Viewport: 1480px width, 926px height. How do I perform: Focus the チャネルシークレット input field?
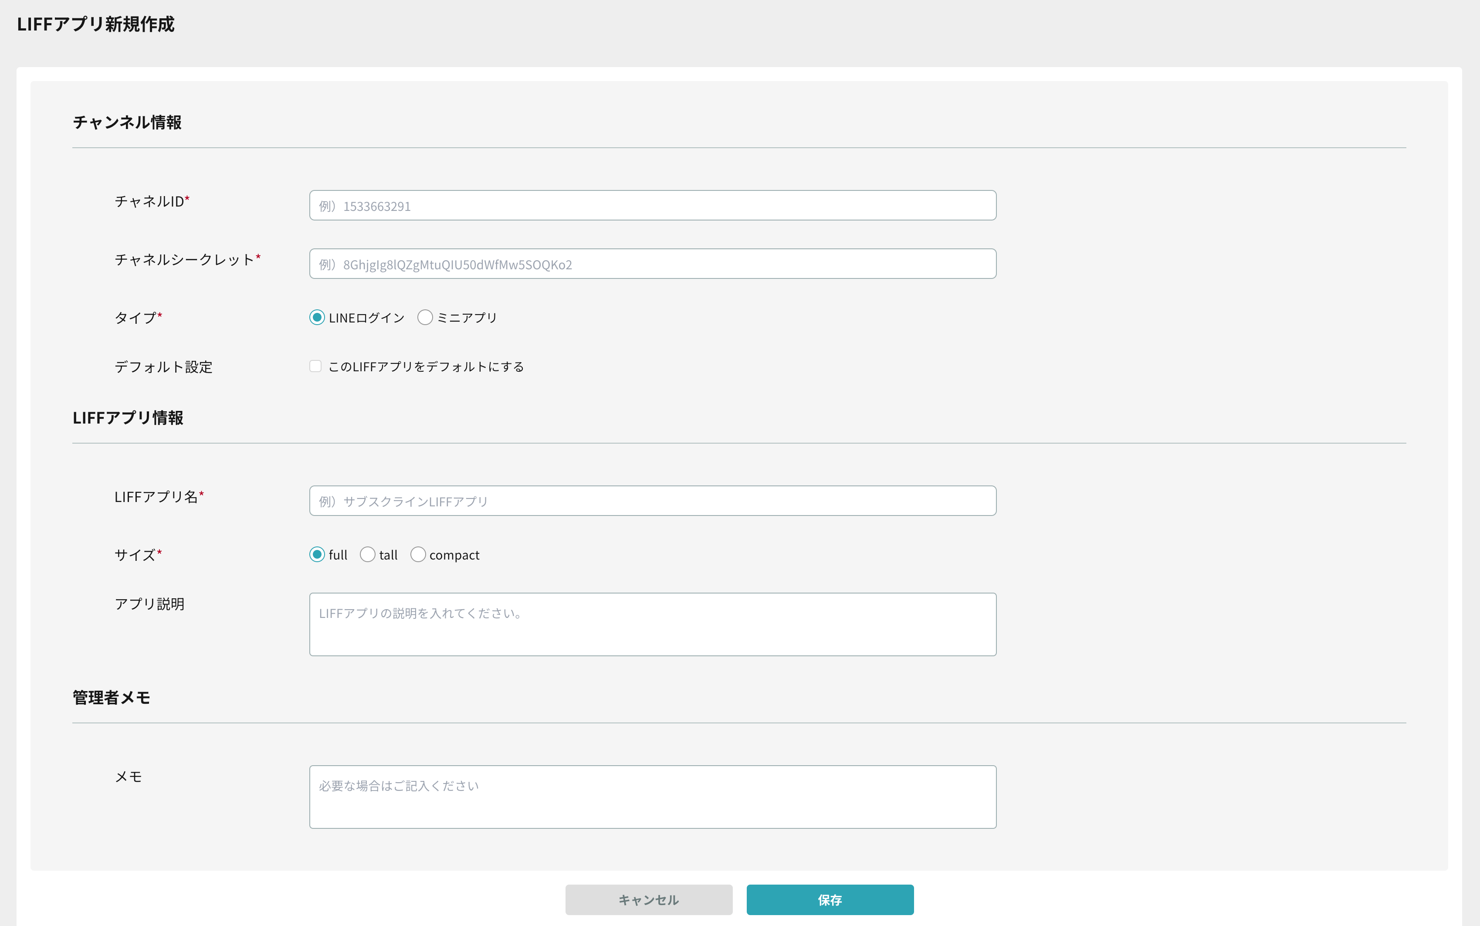(653, 263)
